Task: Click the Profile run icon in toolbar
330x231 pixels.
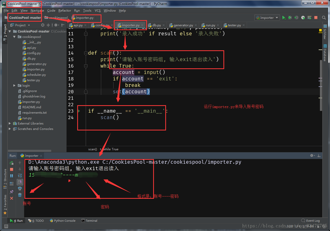Action: [x=303, y=18]
